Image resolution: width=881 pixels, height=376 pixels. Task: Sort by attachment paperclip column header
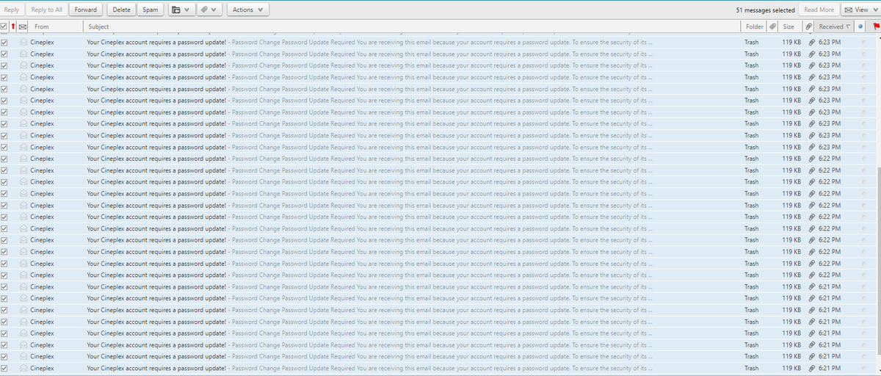click(x=808, y=26)
